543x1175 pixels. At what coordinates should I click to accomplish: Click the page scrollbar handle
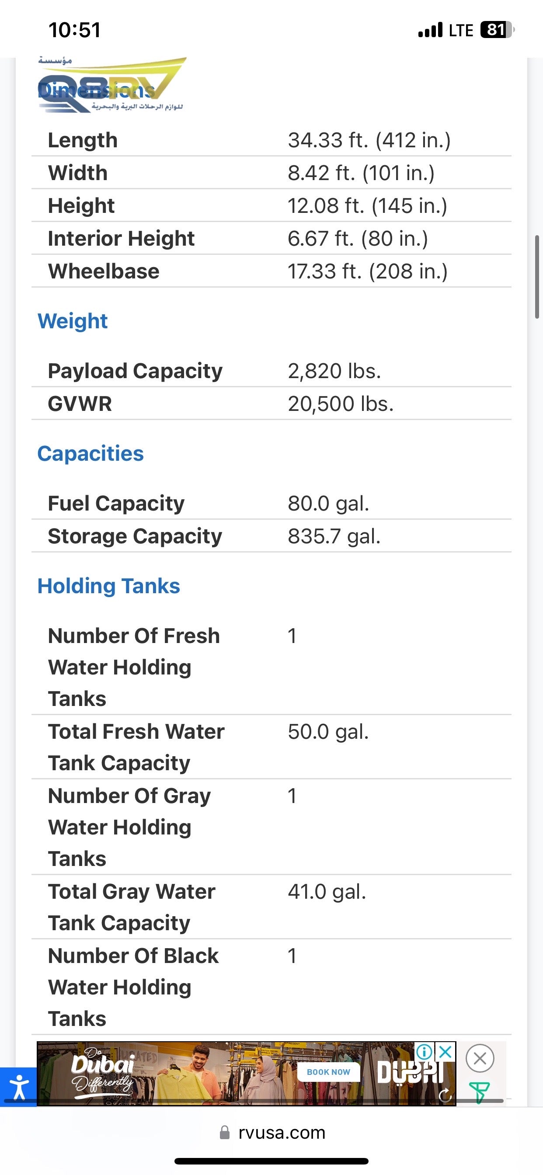tap(537, 277)
